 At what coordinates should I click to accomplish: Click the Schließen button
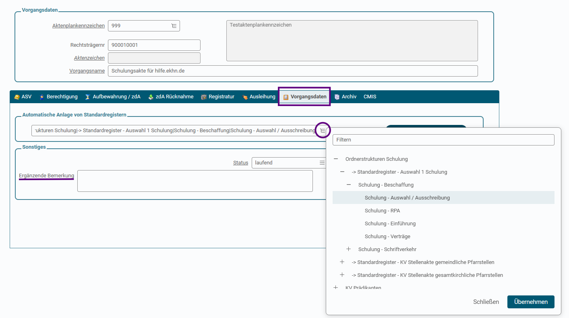486,302
